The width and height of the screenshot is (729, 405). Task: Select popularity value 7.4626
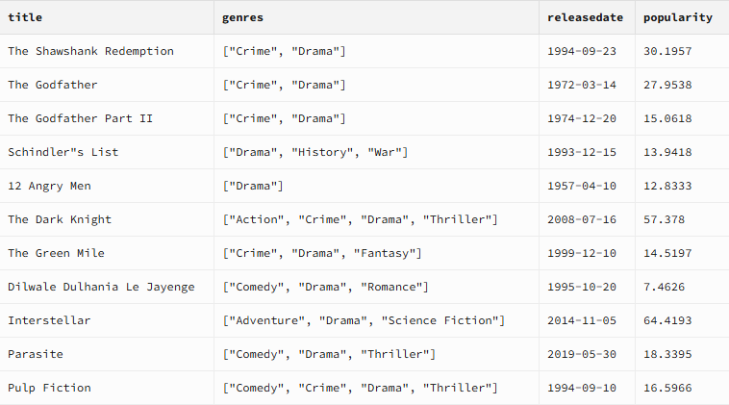point(682,287)
